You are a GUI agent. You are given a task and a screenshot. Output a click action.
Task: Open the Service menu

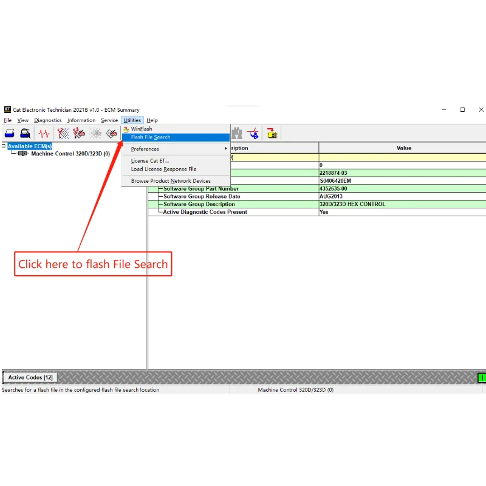[x=109, y=120]
